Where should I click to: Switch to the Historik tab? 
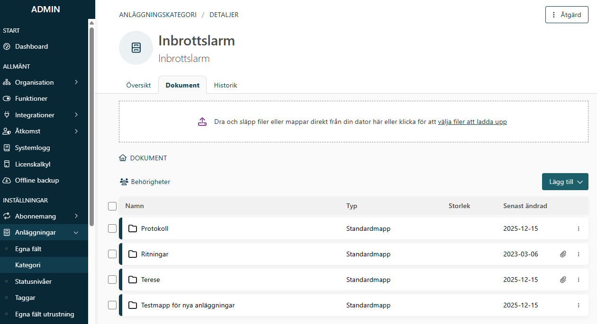[226, 85]
